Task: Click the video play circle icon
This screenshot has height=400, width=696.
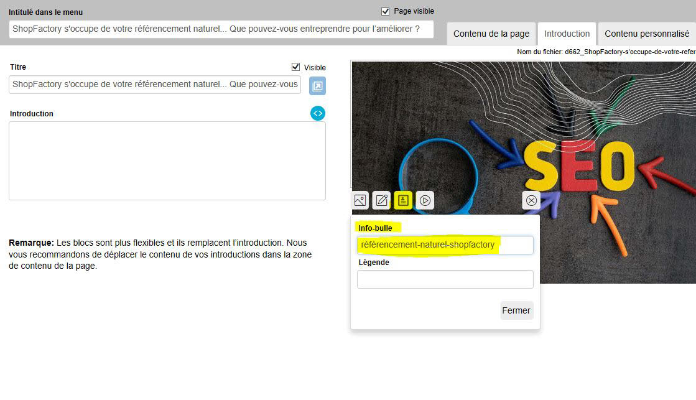Action: coord(425,200)
